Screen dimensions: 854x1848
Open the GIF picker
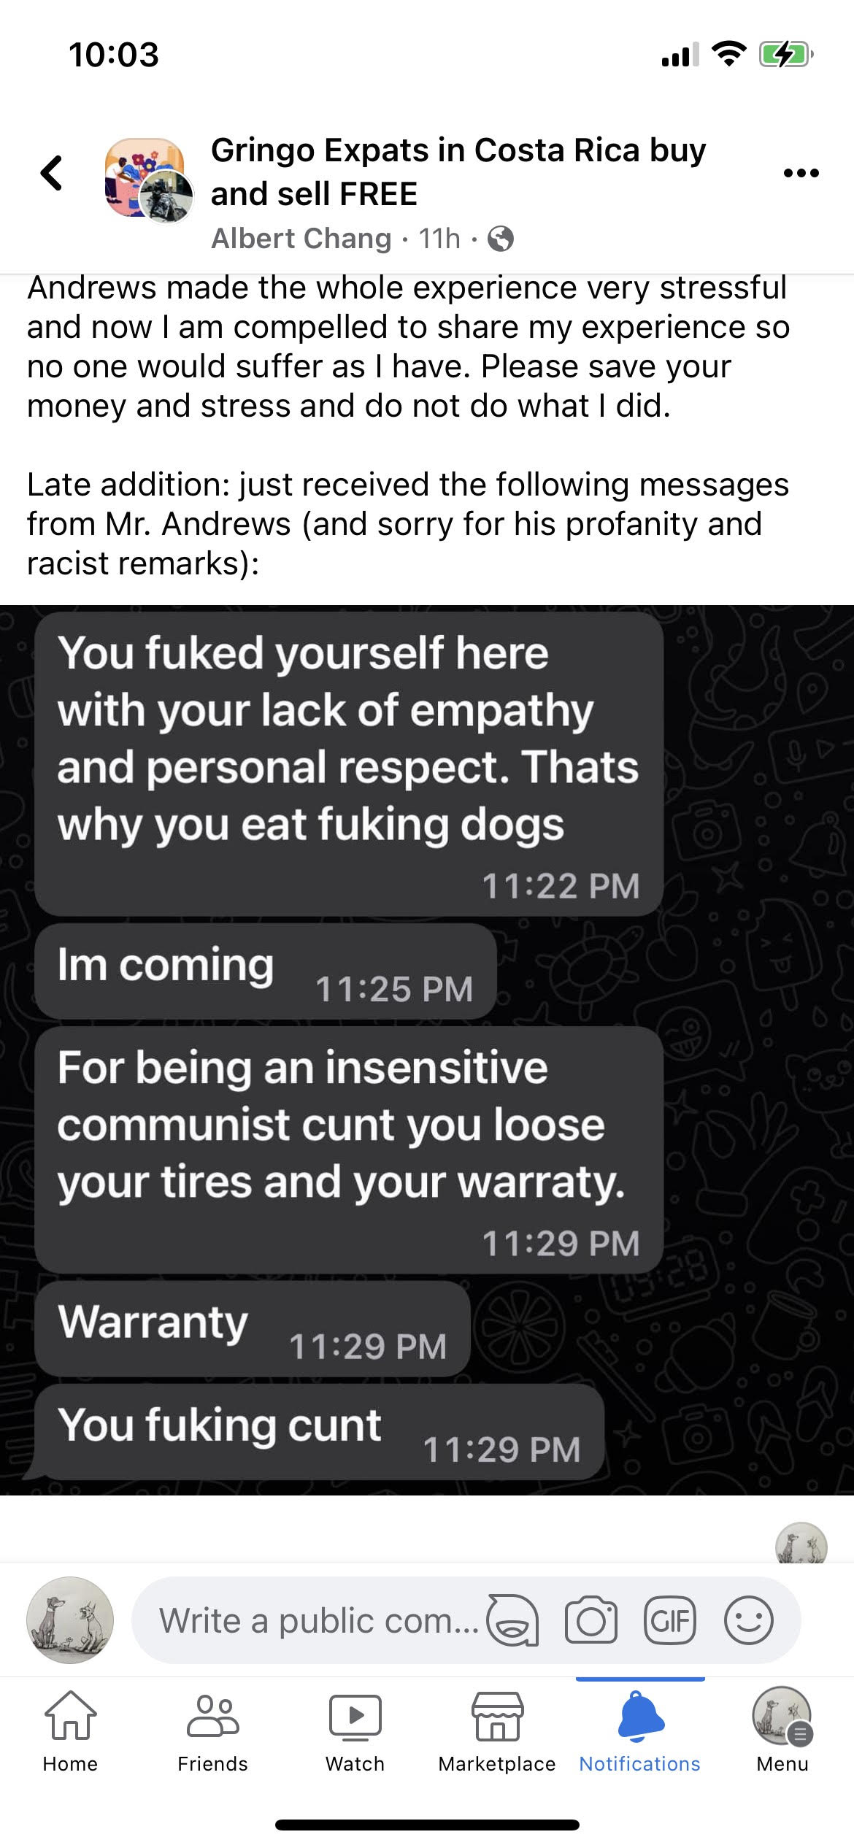click(x=669, y=1620)
